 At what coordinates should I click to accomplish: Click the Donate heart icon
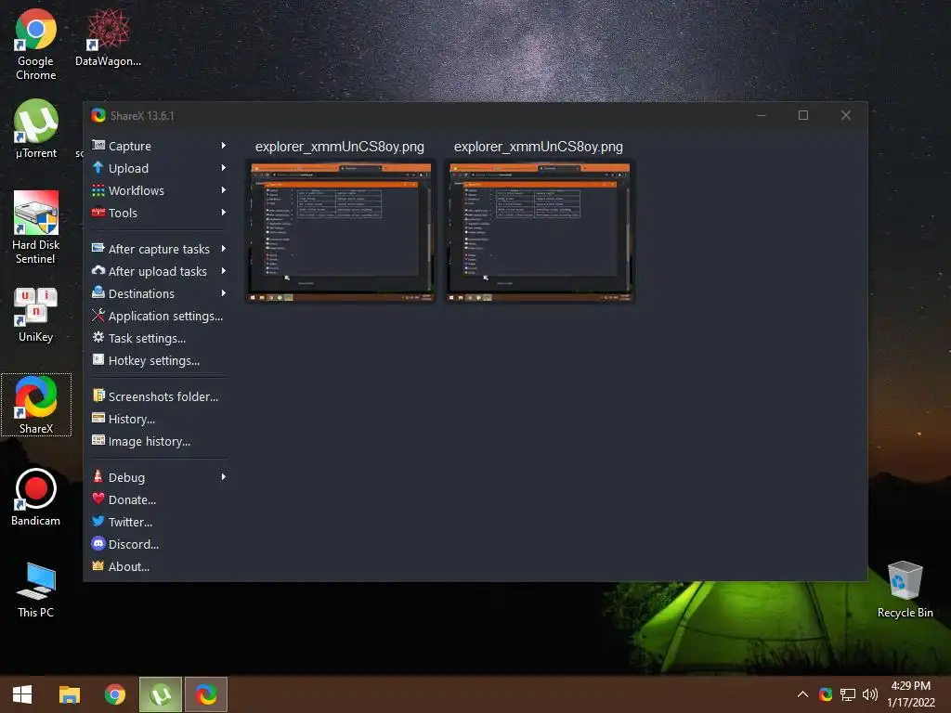click(98, 499)
